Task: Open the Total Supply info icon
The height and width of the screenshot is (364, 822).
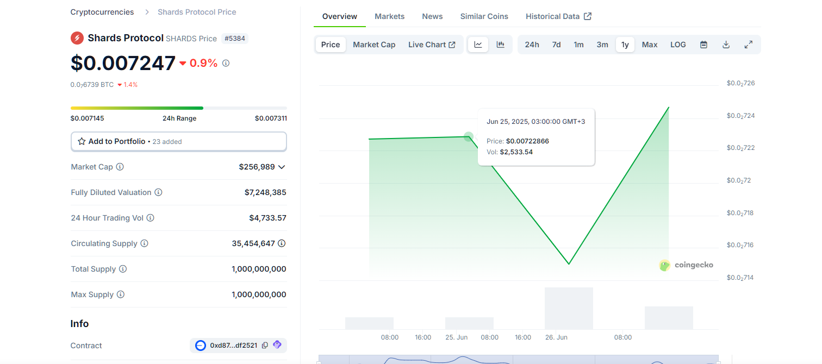Action: point(123,269)
